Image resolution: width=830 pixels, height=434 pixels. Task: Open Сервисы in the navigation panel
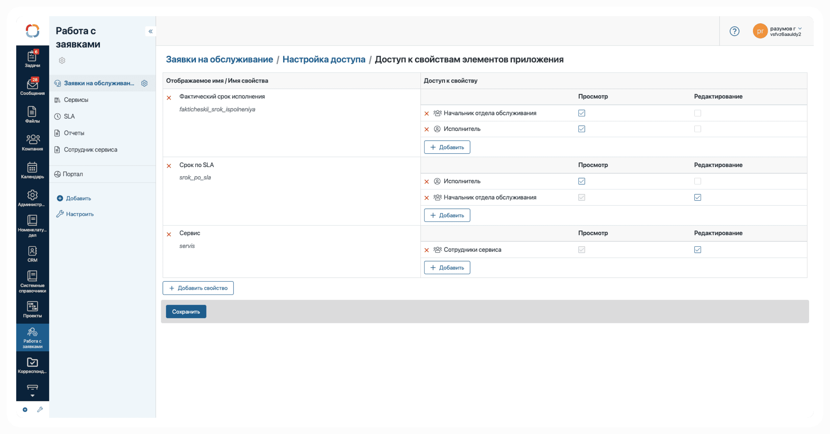tap(76, 100)
